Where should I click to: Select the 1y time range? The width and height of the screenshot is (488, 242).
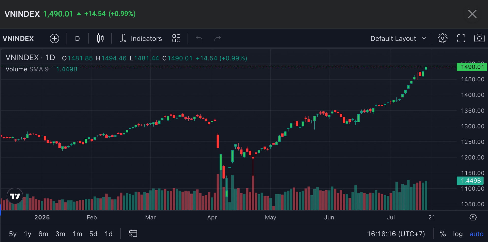[x=28, y=234]
